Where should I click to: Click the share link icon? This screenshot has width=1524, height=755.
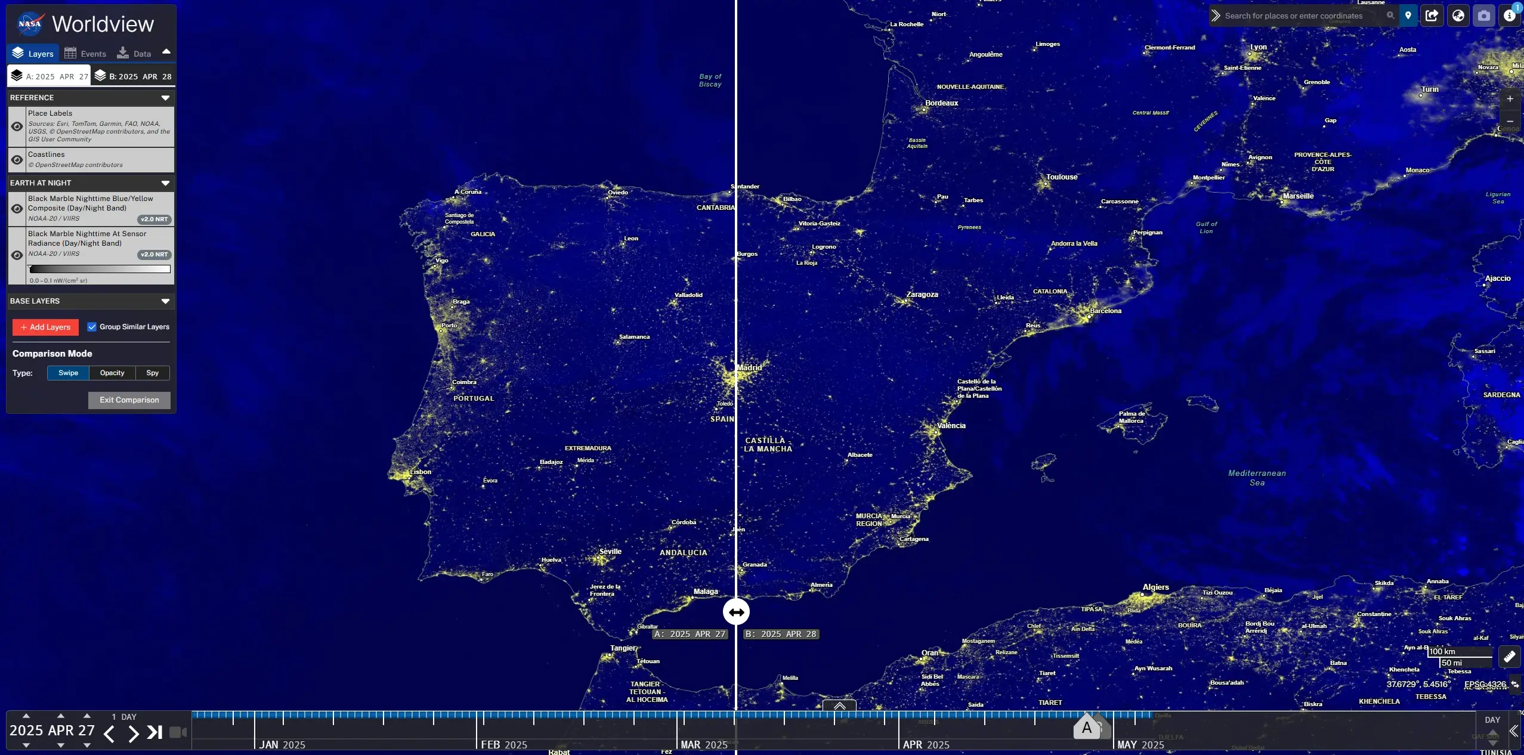point(1432,16)
